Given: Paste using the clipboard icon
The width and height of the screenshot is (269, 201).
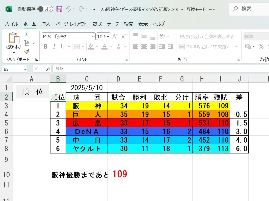Looking at the screenshot, I should (14, 38).
